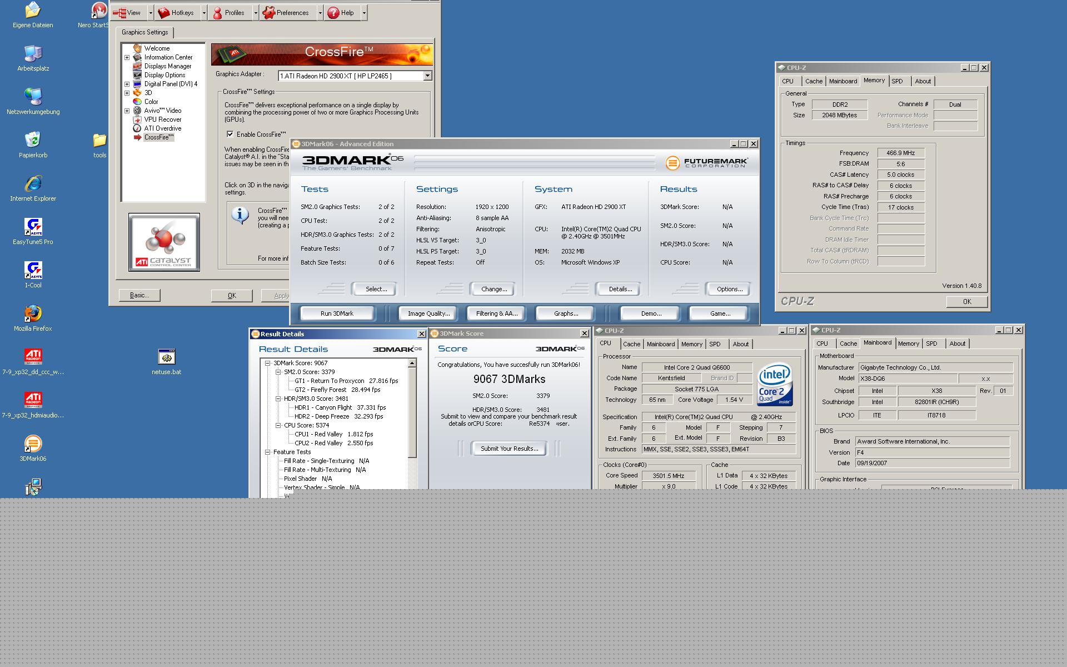Click Result Details scrollbar up arrow

(x=412, y=363)
